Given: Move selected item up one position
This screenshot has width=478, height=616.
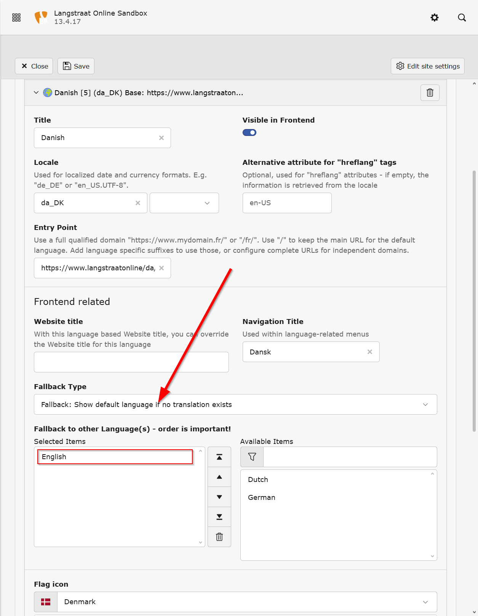Looking at the screenshot, I should pos(219,477).
